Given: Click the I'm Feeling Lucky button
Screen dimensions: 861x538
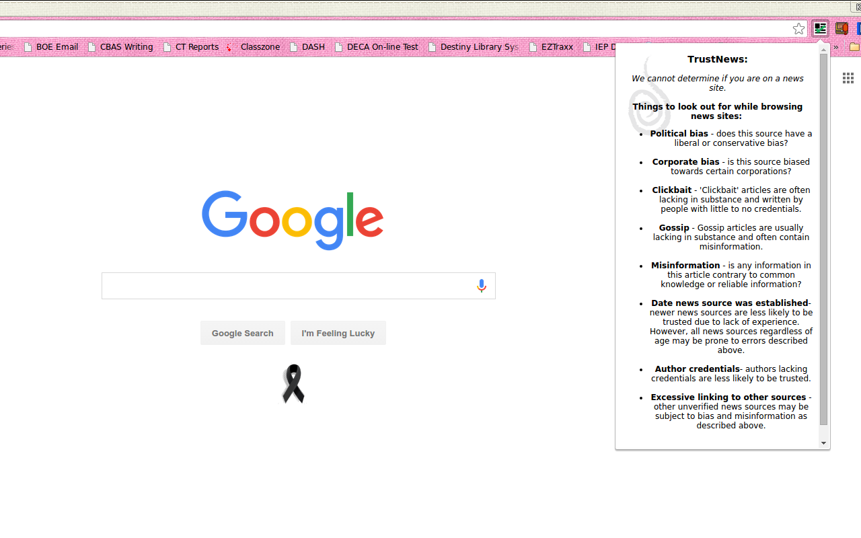Looking at the screenshot, I should (338, 333).
